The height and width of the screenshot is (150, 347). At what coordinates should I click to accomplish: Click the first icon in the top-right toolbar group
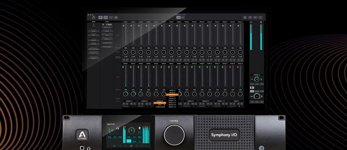coord(245,17)
